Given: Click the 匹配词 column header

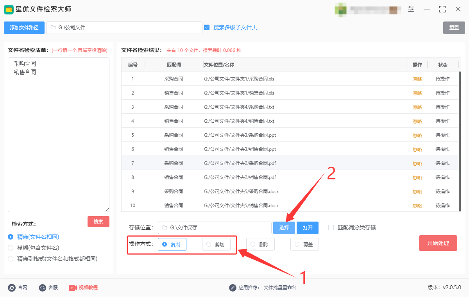Looking at the screenshot, I should [x=174, y=65].
